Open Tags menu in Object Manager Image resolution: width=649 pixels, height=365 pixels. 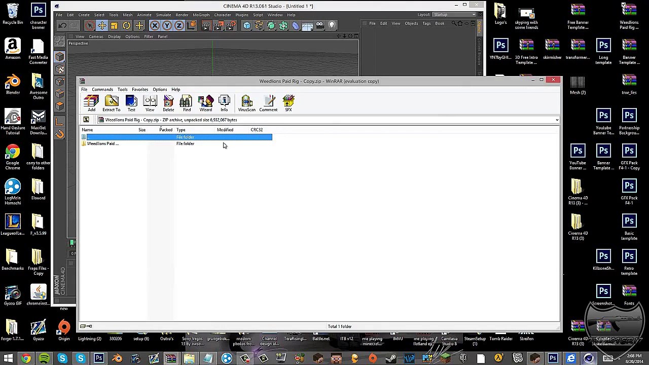pyautogui.click(x=426, y=23)
